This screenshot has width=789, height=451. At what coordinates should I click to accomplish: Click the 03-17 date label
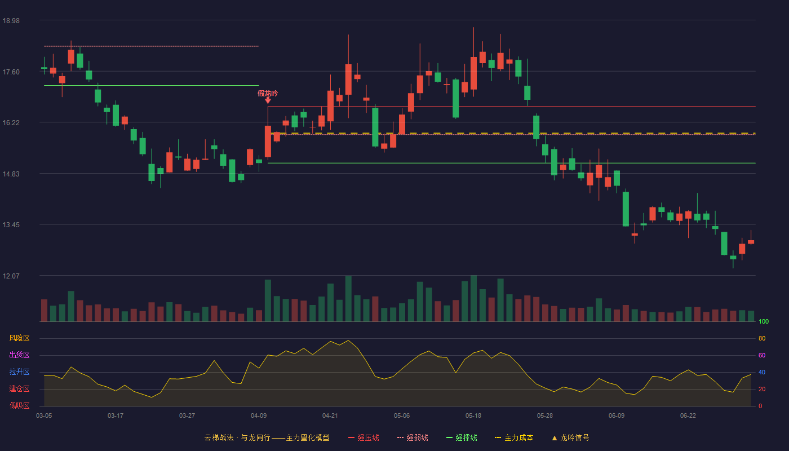[x=116, y=415]
